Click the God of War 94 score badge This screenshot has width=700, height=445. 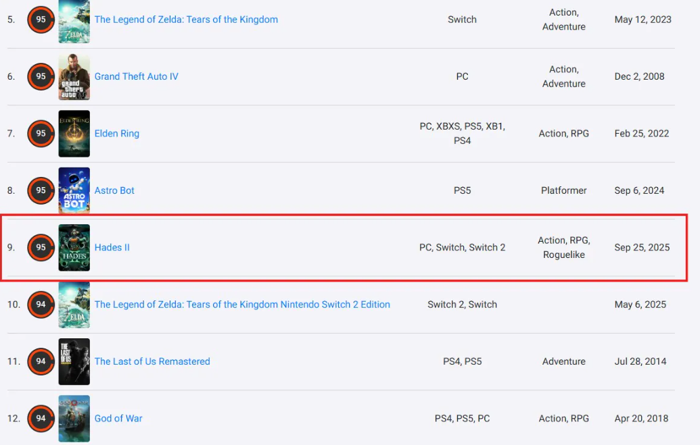(x=41, y=419)
